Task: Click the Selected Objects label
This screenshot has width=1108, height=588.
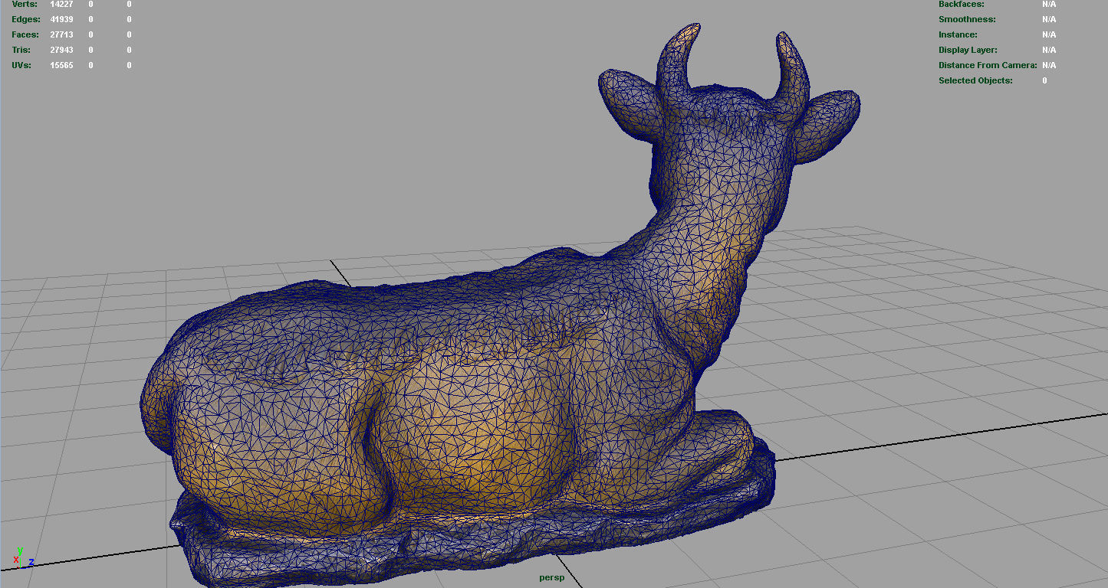Action: [x=975, y=80]
